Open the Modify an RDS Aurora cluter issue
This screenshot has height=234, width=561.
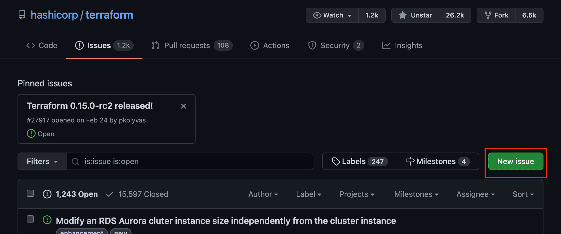226,221
